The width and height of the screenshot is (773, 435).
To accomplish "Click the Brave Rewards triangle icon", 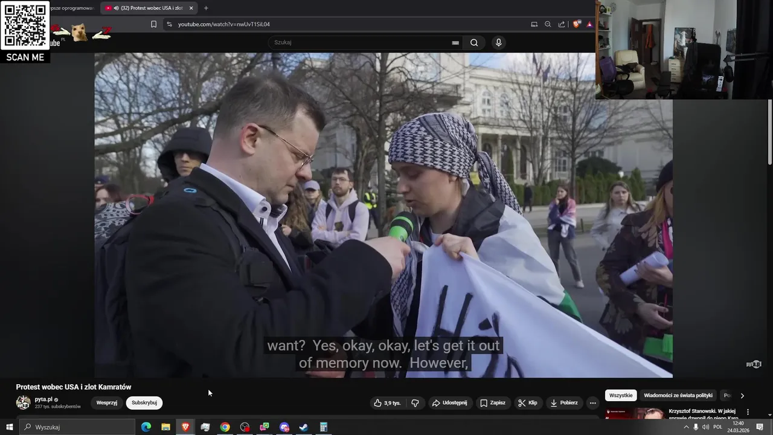I will coord(589,24).
